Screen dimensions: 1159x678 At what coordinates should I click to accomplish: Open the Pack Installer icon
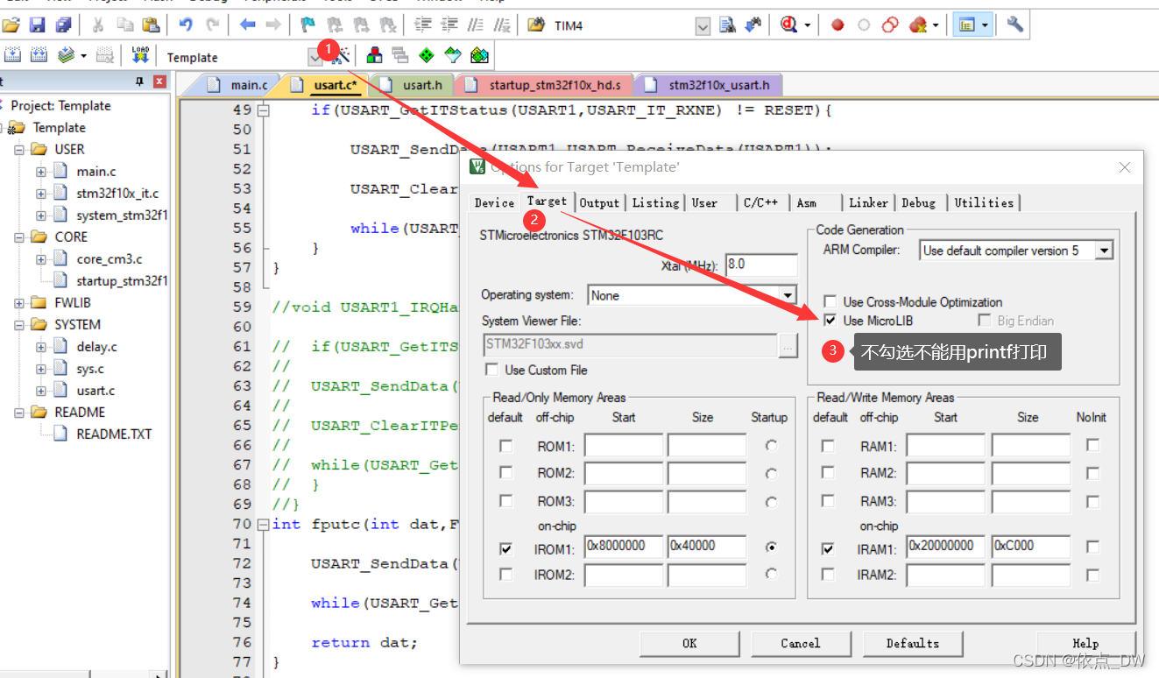click(479, 56)
